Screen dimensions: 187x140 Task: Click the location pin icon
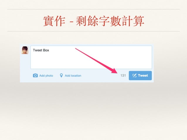61,75
